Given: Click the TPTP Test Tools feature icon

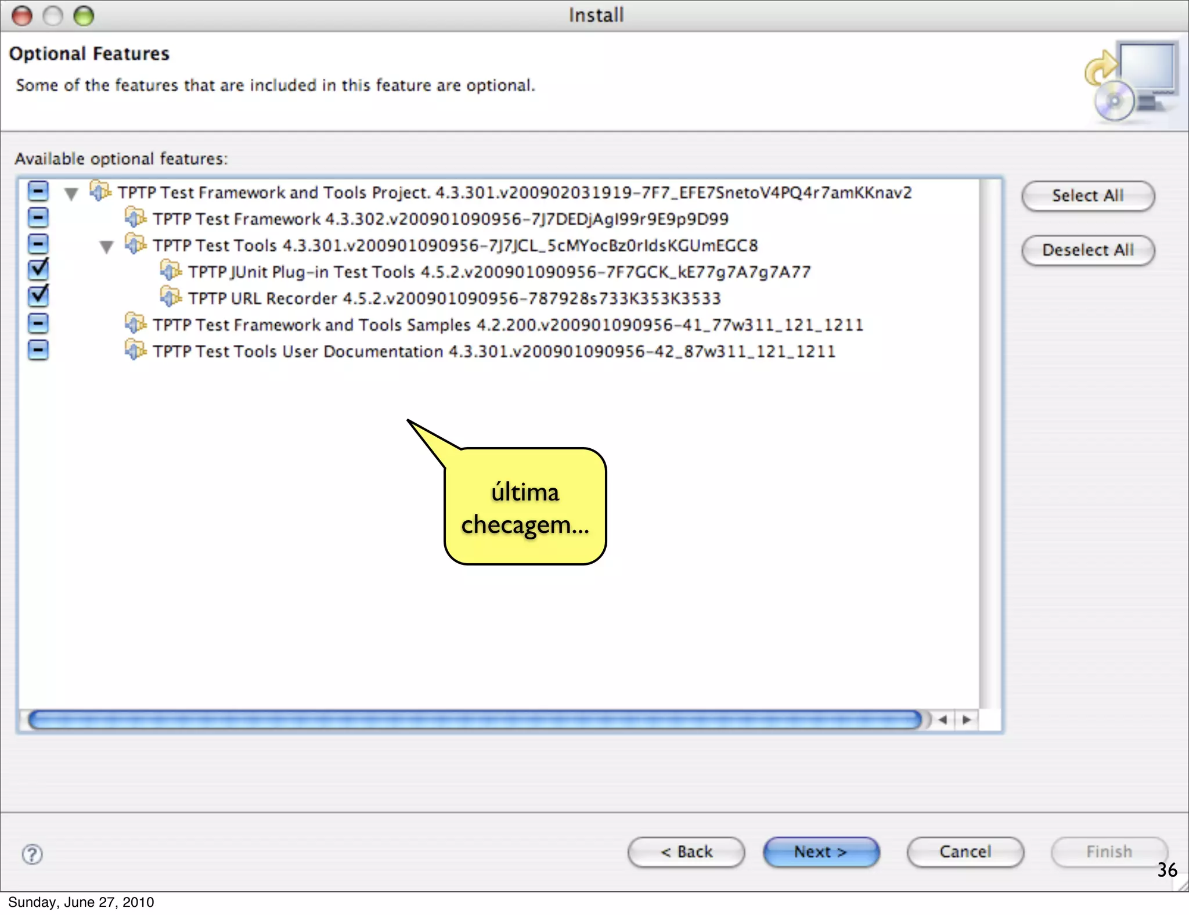Looking at the screenshot, I should 135,244.
